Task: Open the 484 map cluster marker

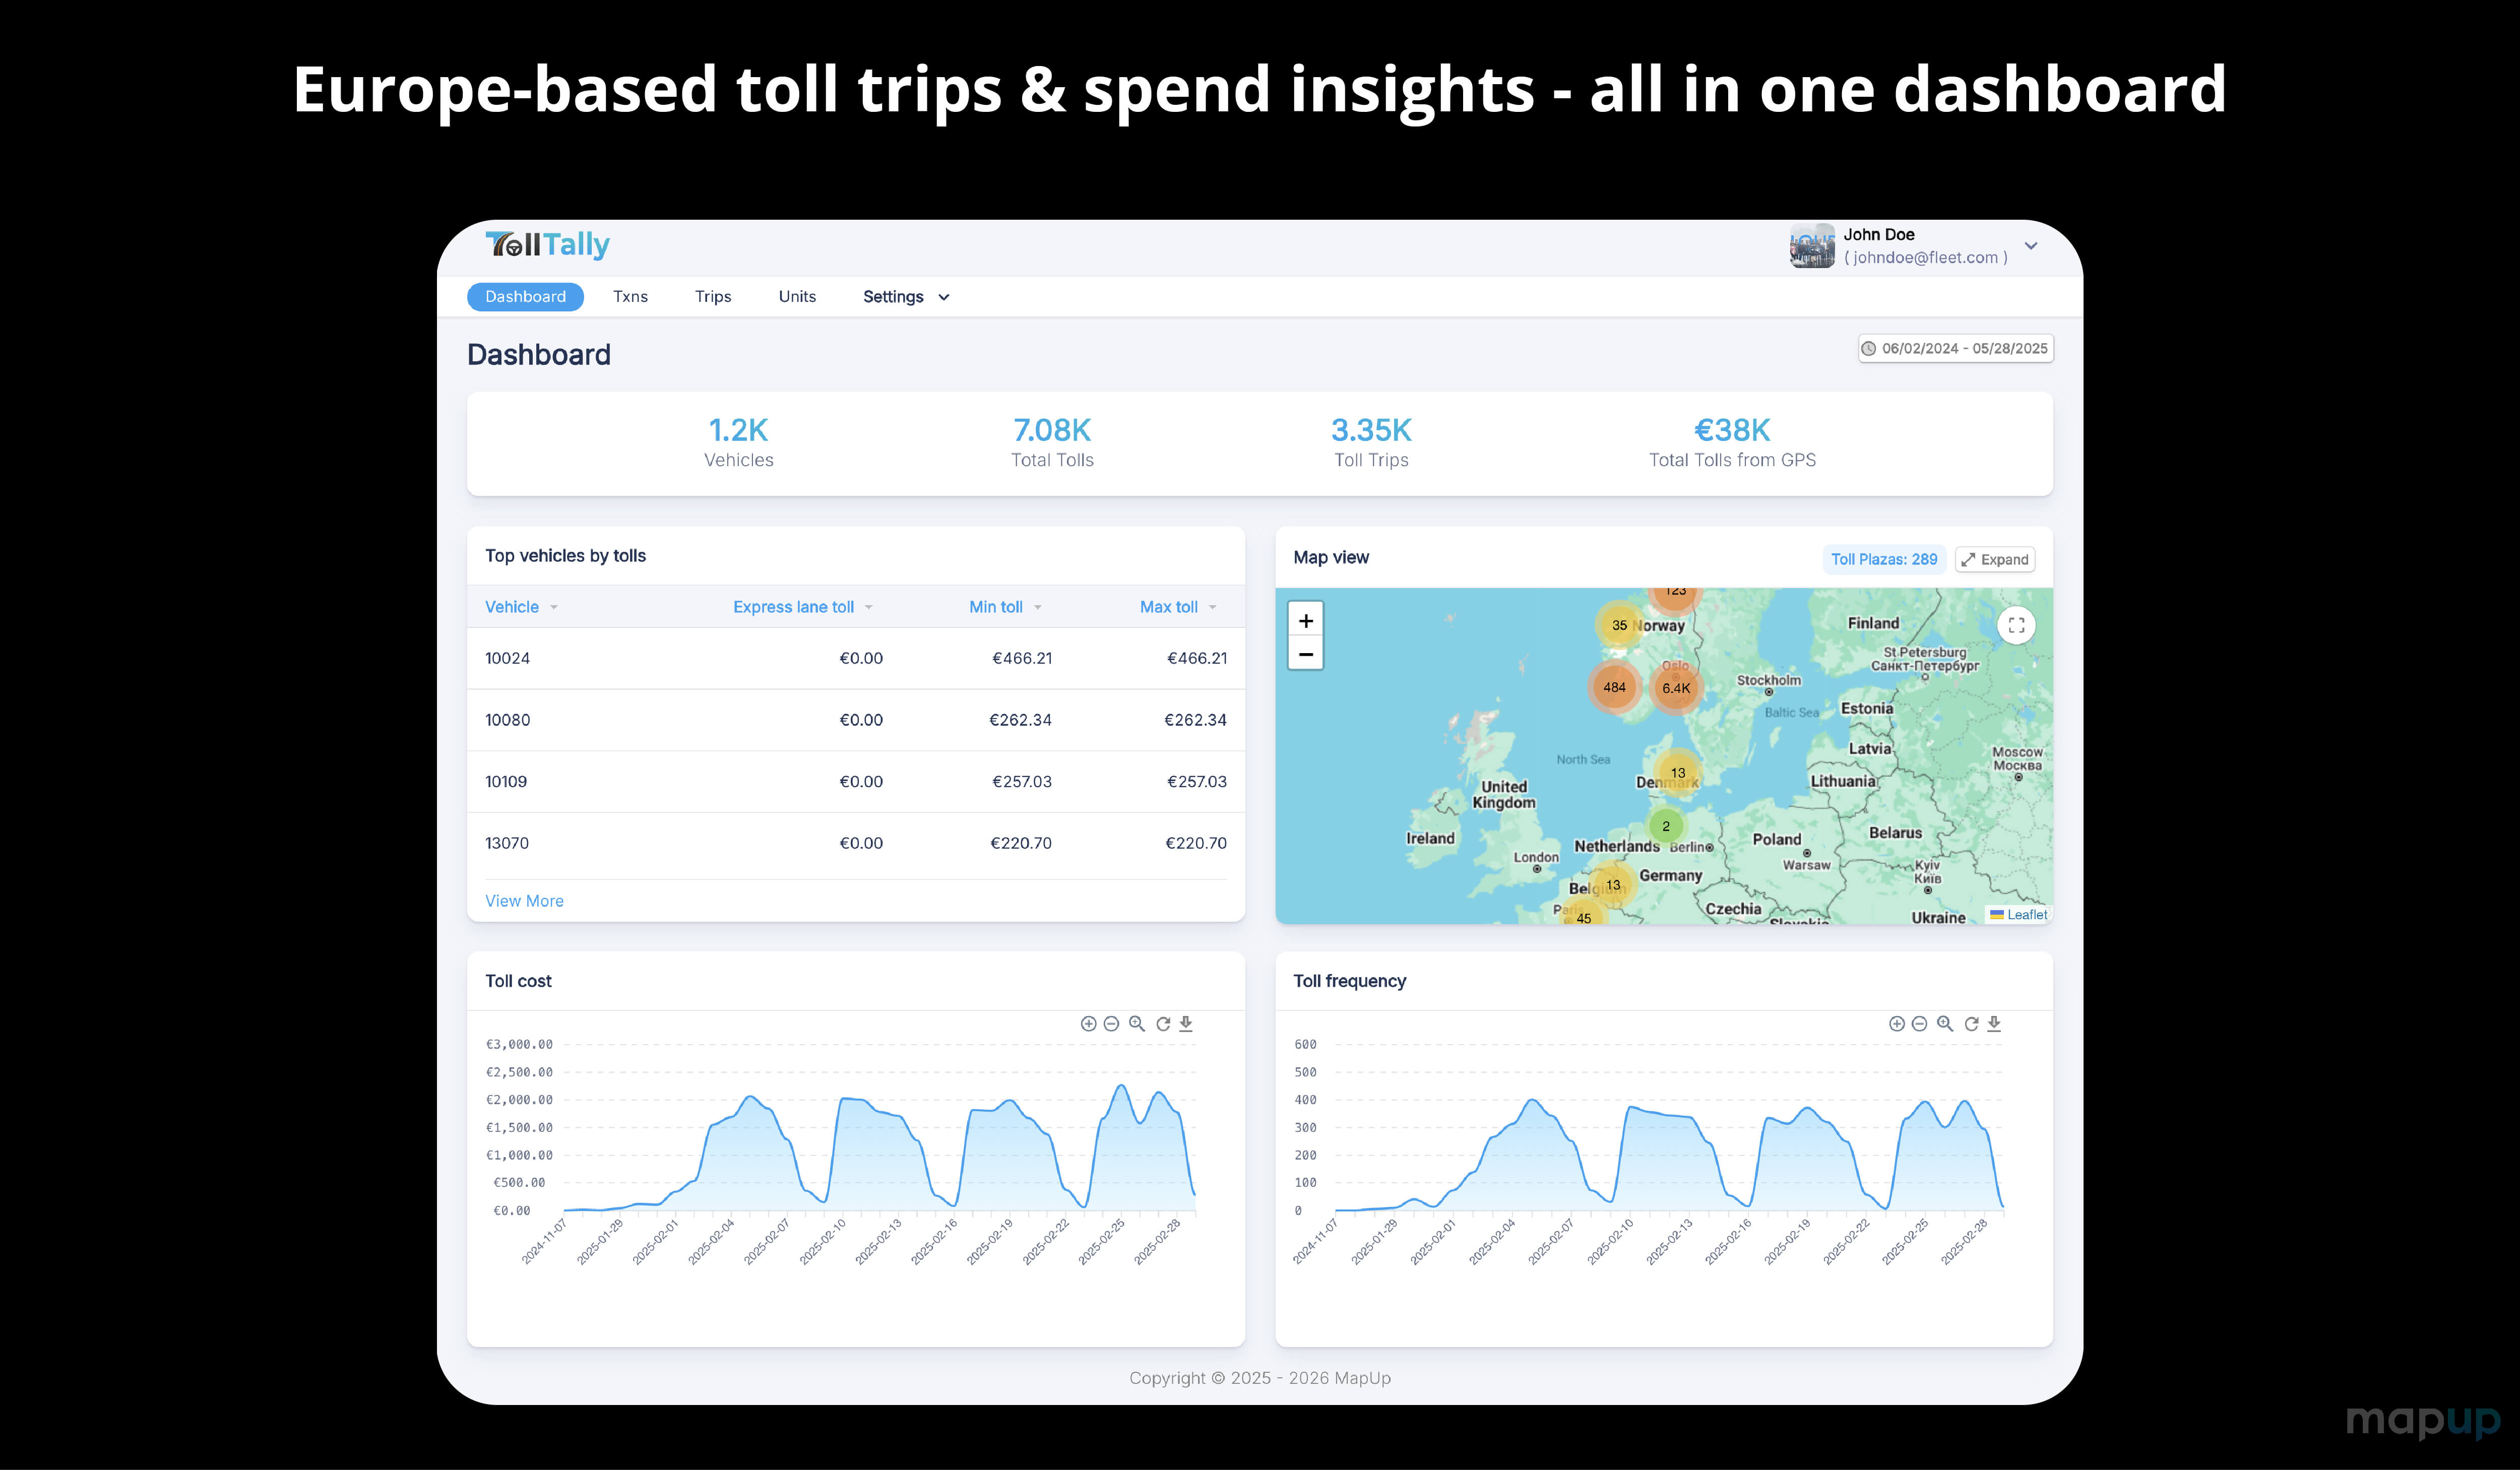Action: 1614,687
